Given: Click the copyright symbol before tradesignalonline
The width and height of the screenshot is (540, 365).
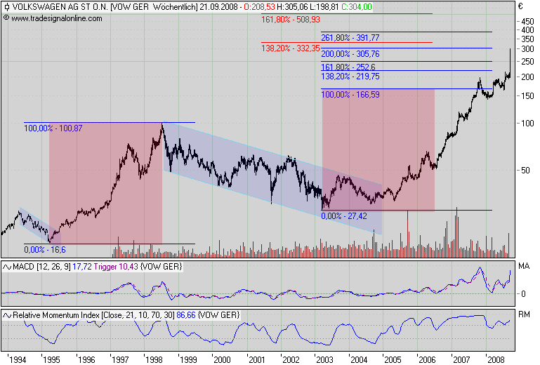Looking at the screenshot, I should pos(6,18).
